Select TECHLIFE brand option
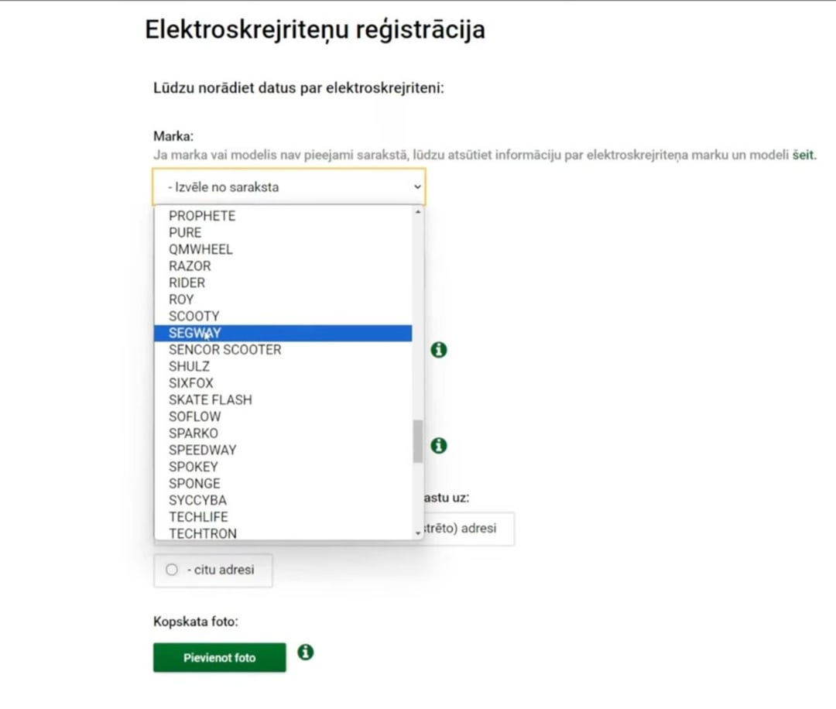This screenshot has width=836, height=709. (198, 517)
